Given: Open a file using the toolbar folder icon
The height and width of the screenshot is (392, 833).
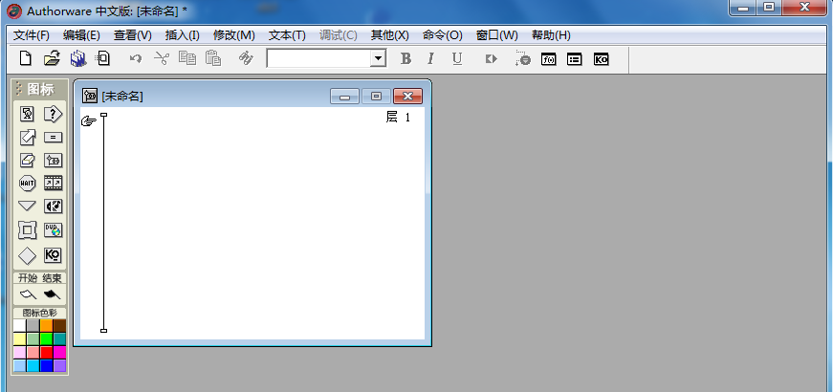Looking at the screenshot, I should 52,58.
